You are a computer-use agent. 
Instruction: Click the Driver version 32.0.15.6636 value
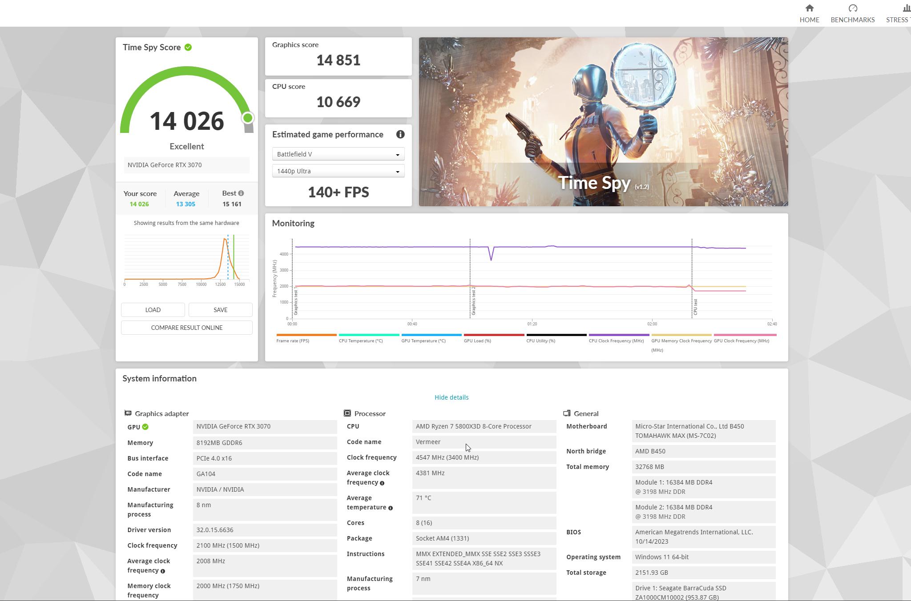pyautogui.click(x=265, y=530)
